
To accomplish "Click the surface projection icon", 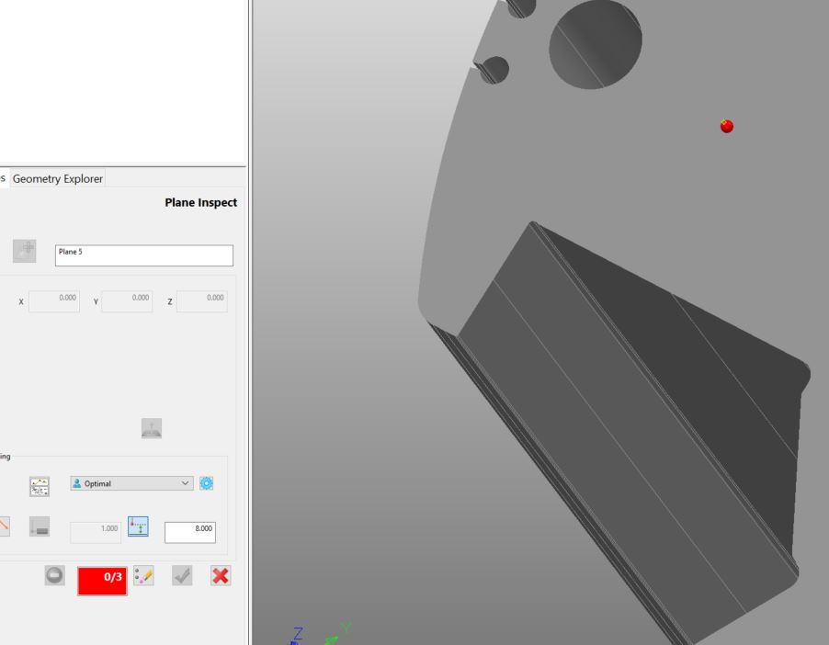I will pyautogui.click(x=152, y=428).
